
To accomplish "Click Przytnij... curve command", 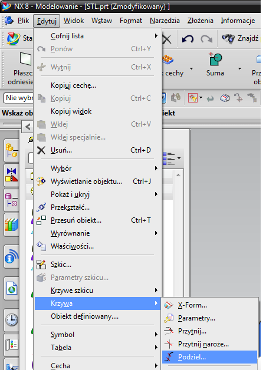I will tap(210, 331).
